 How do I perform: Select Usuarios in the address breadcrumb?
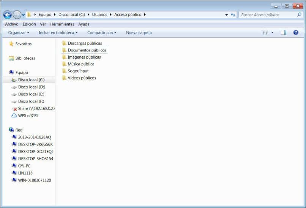pyautogui.click(x=99, y=15)
